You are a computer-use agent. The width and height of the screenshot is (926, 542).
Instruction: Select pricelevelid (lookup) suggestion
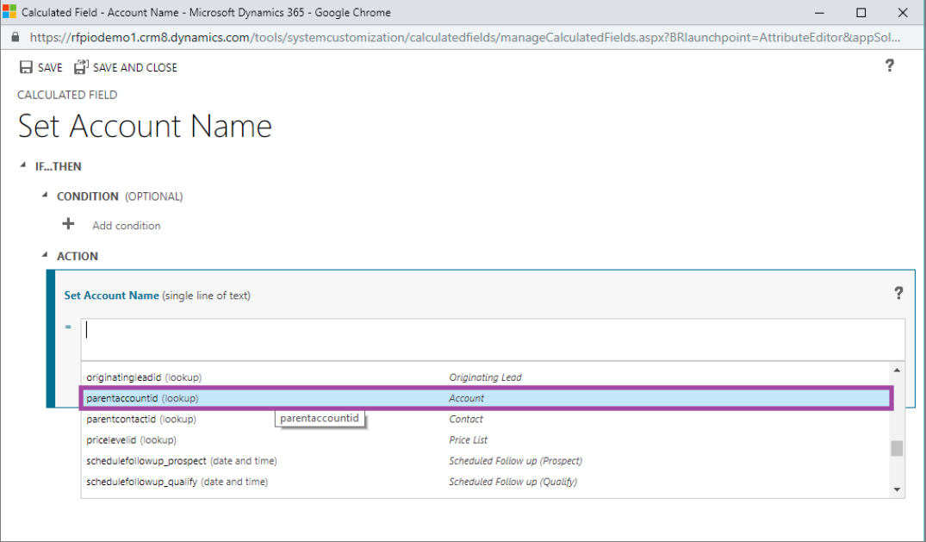[x=486, y=439]
